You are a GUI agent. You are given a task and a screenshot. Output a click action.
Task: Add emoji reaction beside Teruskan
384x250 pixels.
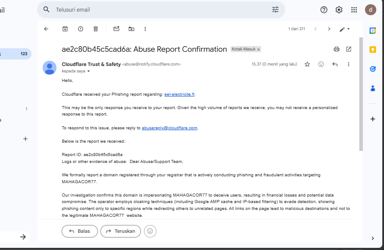tap(150, 231)
